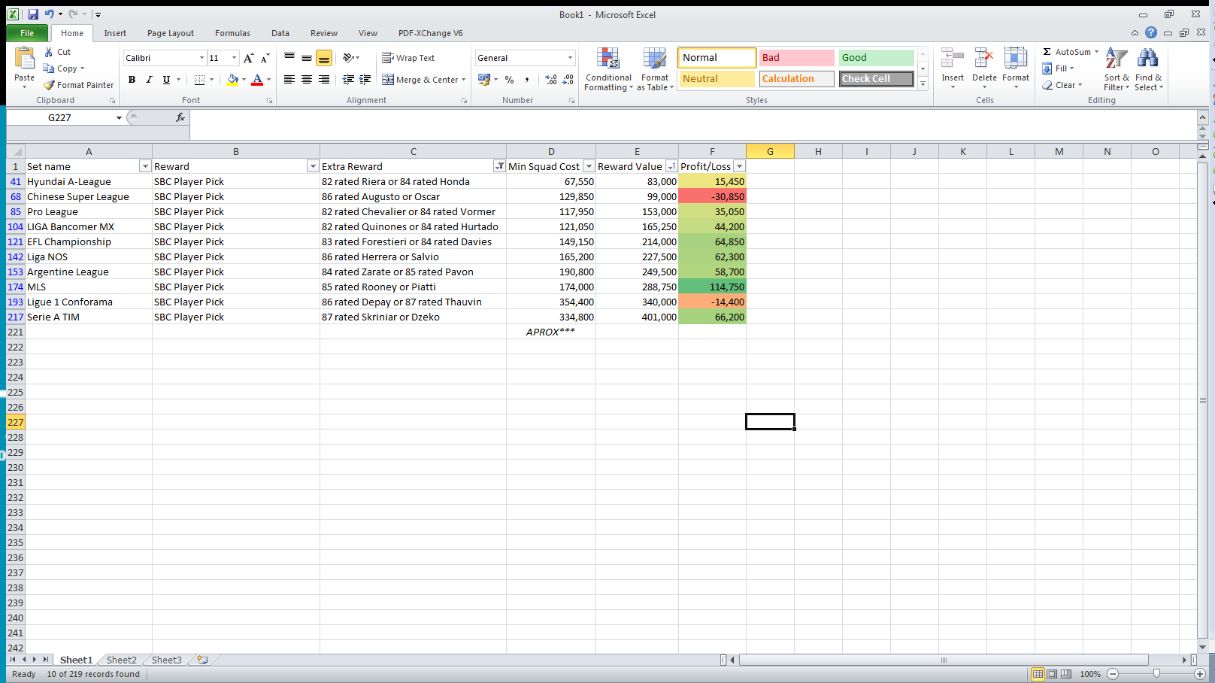Apply the Good cell style
Viewport: 1215px width, 683px height.
[875, 58]
